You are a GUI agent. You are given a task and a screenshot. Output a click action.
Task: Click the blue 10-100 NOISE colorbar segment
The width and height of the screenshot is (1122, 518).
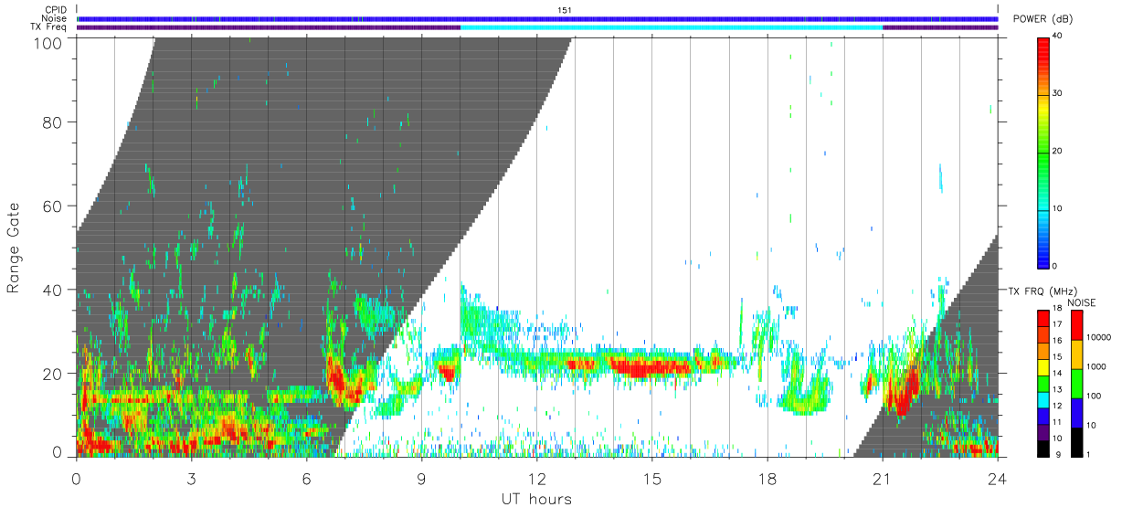point(1077,413)
